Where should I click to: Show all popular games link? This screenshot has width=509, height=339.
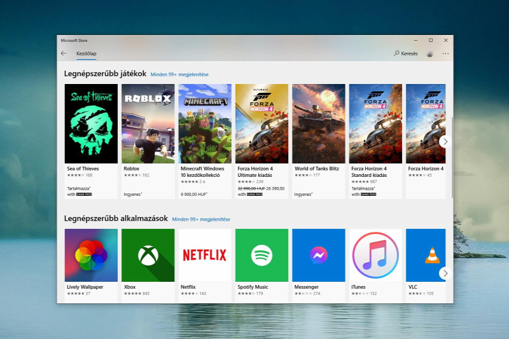coord(179,74)
